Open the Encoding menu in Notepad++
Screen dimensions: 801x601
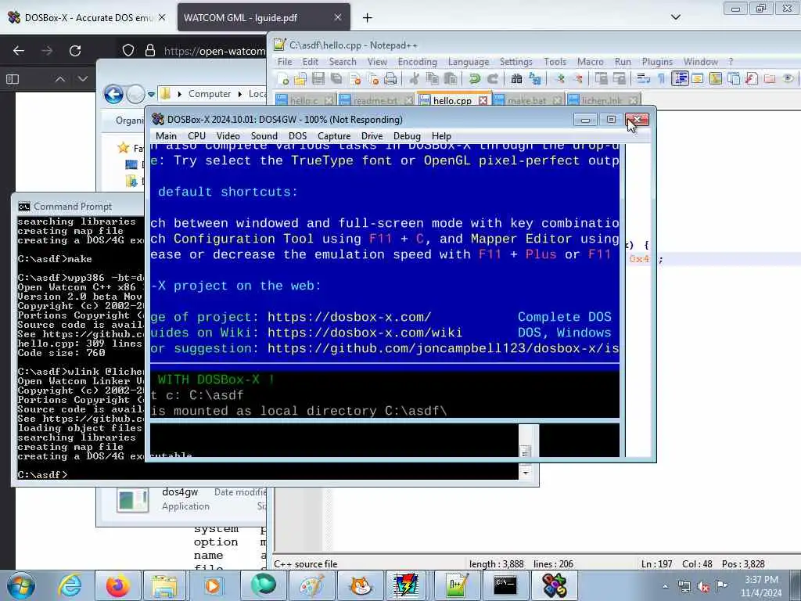tap(418, 61)
